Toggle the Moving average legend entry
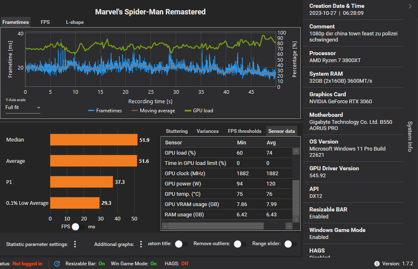This screenshot has height=269, width=418. click(x=153, y=111)
